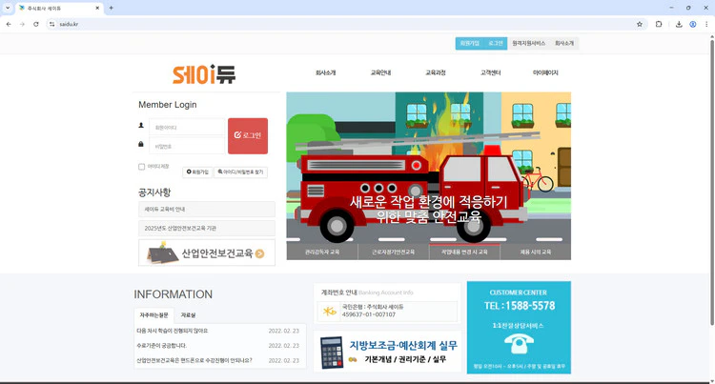
Task: Open the browser extensions puzzle icon
Action: 659,24
